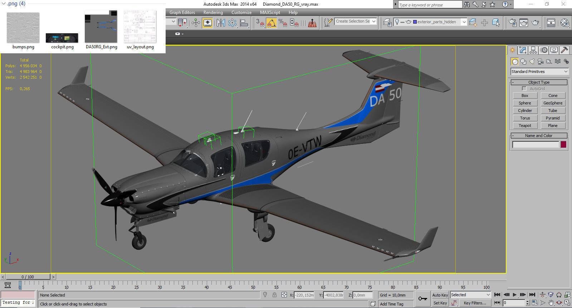Screen dimensions: 572x308
Task: Select the Geometry category icon
Action: (515, 62)
